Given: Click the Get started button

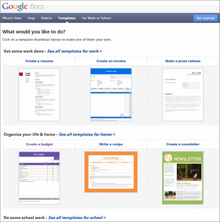Looking at the screenshot, I should 205,18.
